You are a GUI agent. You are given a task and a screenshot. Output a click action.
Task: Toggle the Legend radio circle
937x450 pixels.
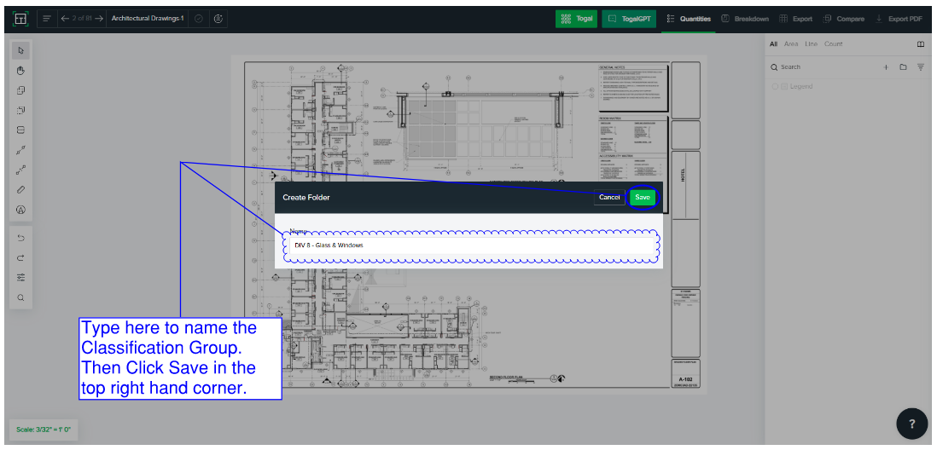click(775, 86)
